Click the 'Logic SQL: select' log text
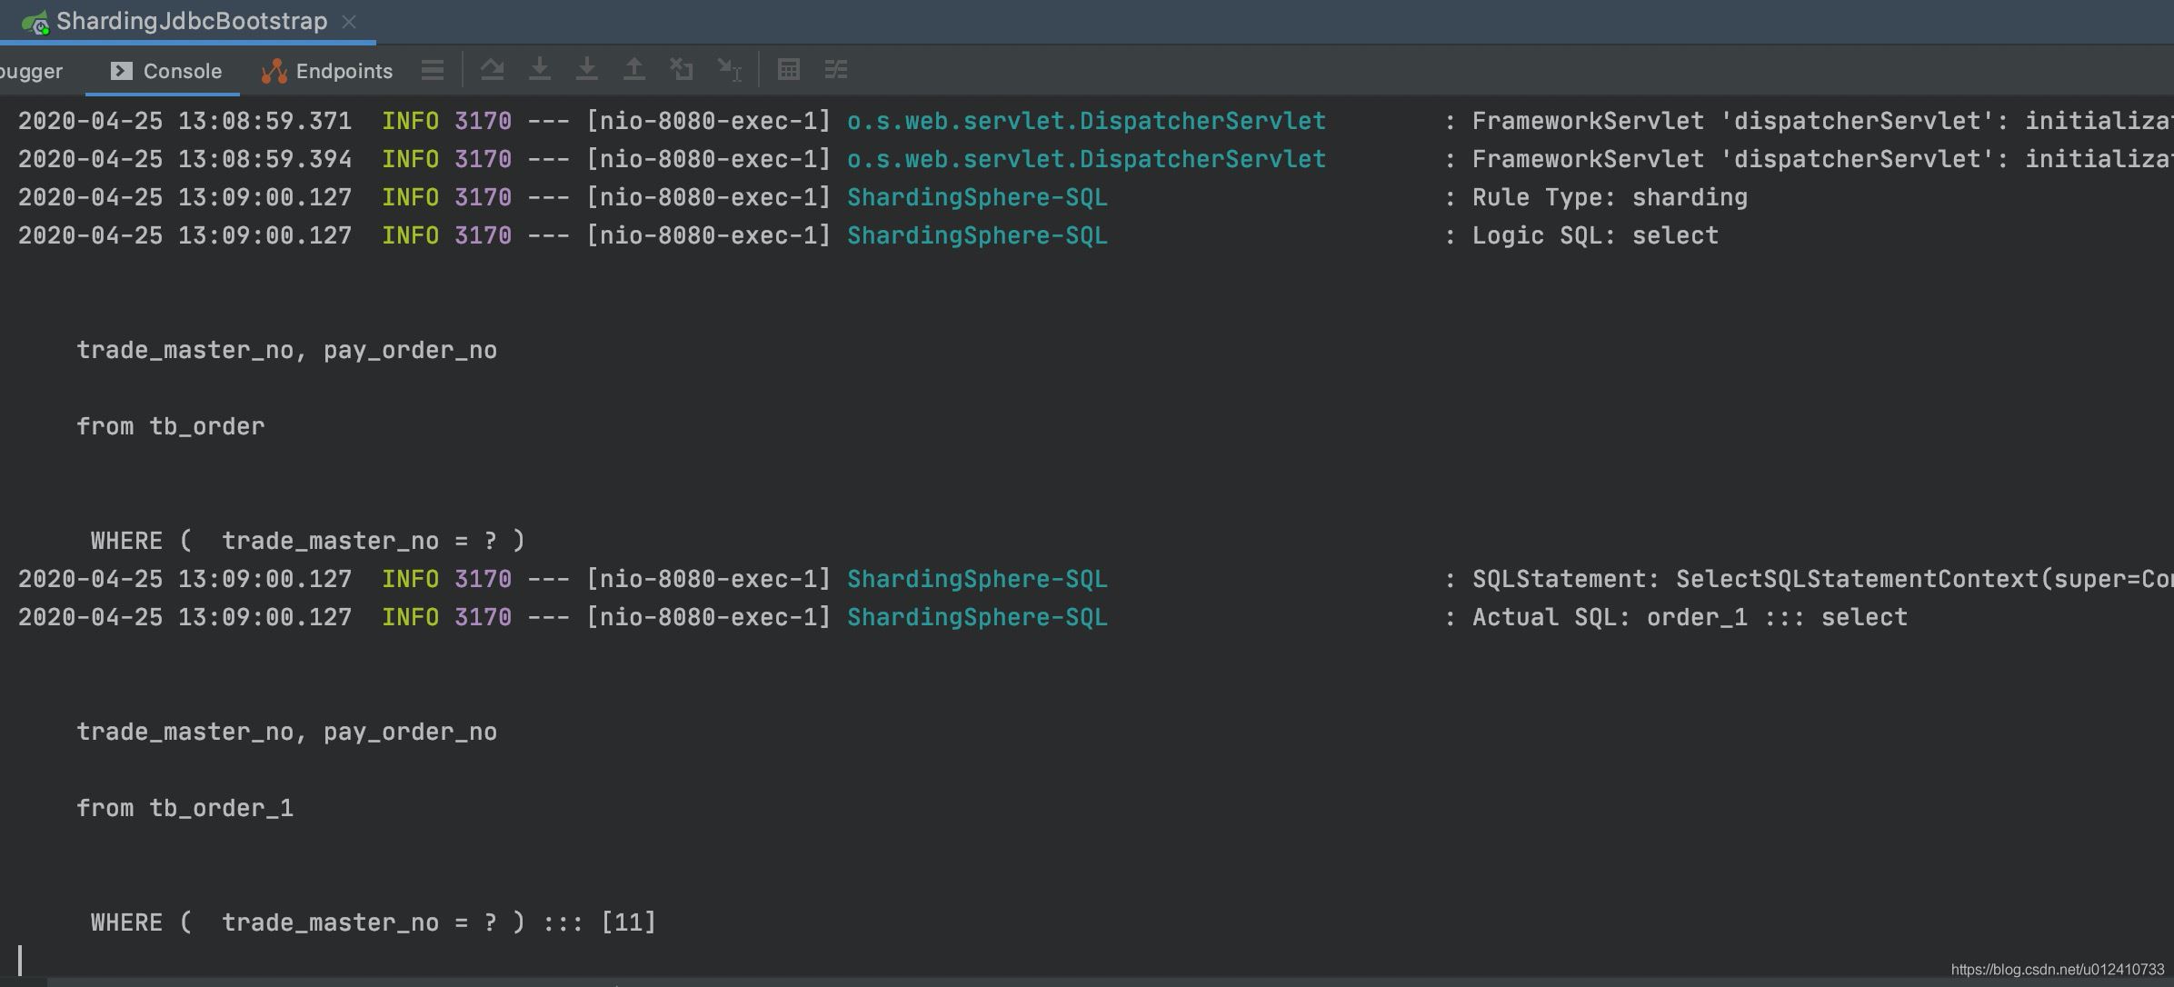The width and height of the screenshot is (2174, 987). [x=1594, y=236]
